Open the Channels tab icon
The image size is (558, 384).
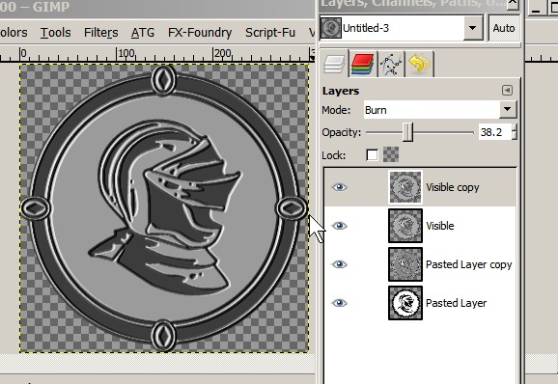(362, 64)
